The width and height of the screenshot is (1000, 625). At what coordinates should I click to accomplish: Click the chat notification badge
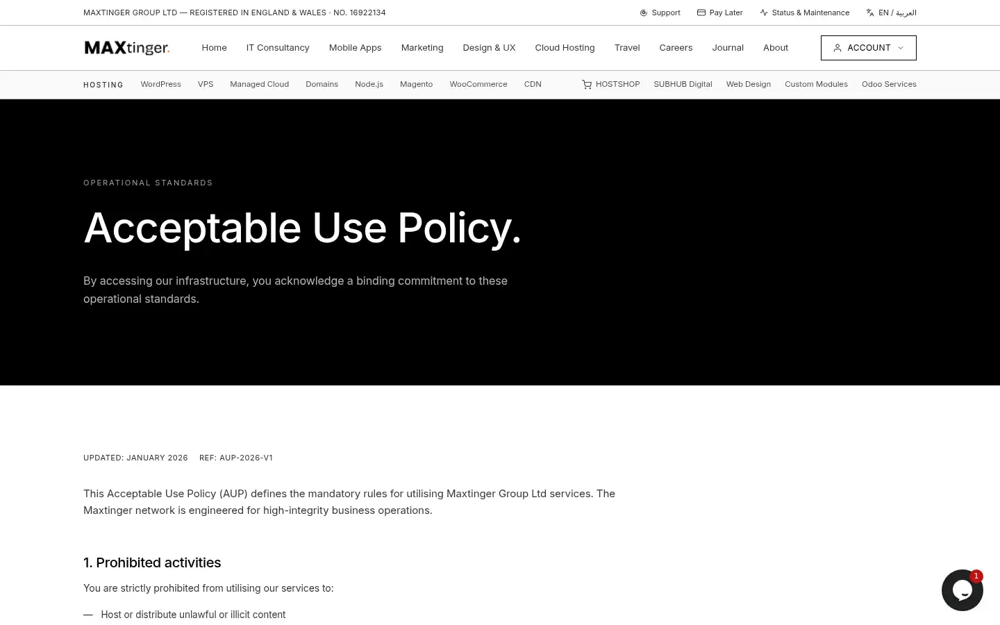[976, 576]
